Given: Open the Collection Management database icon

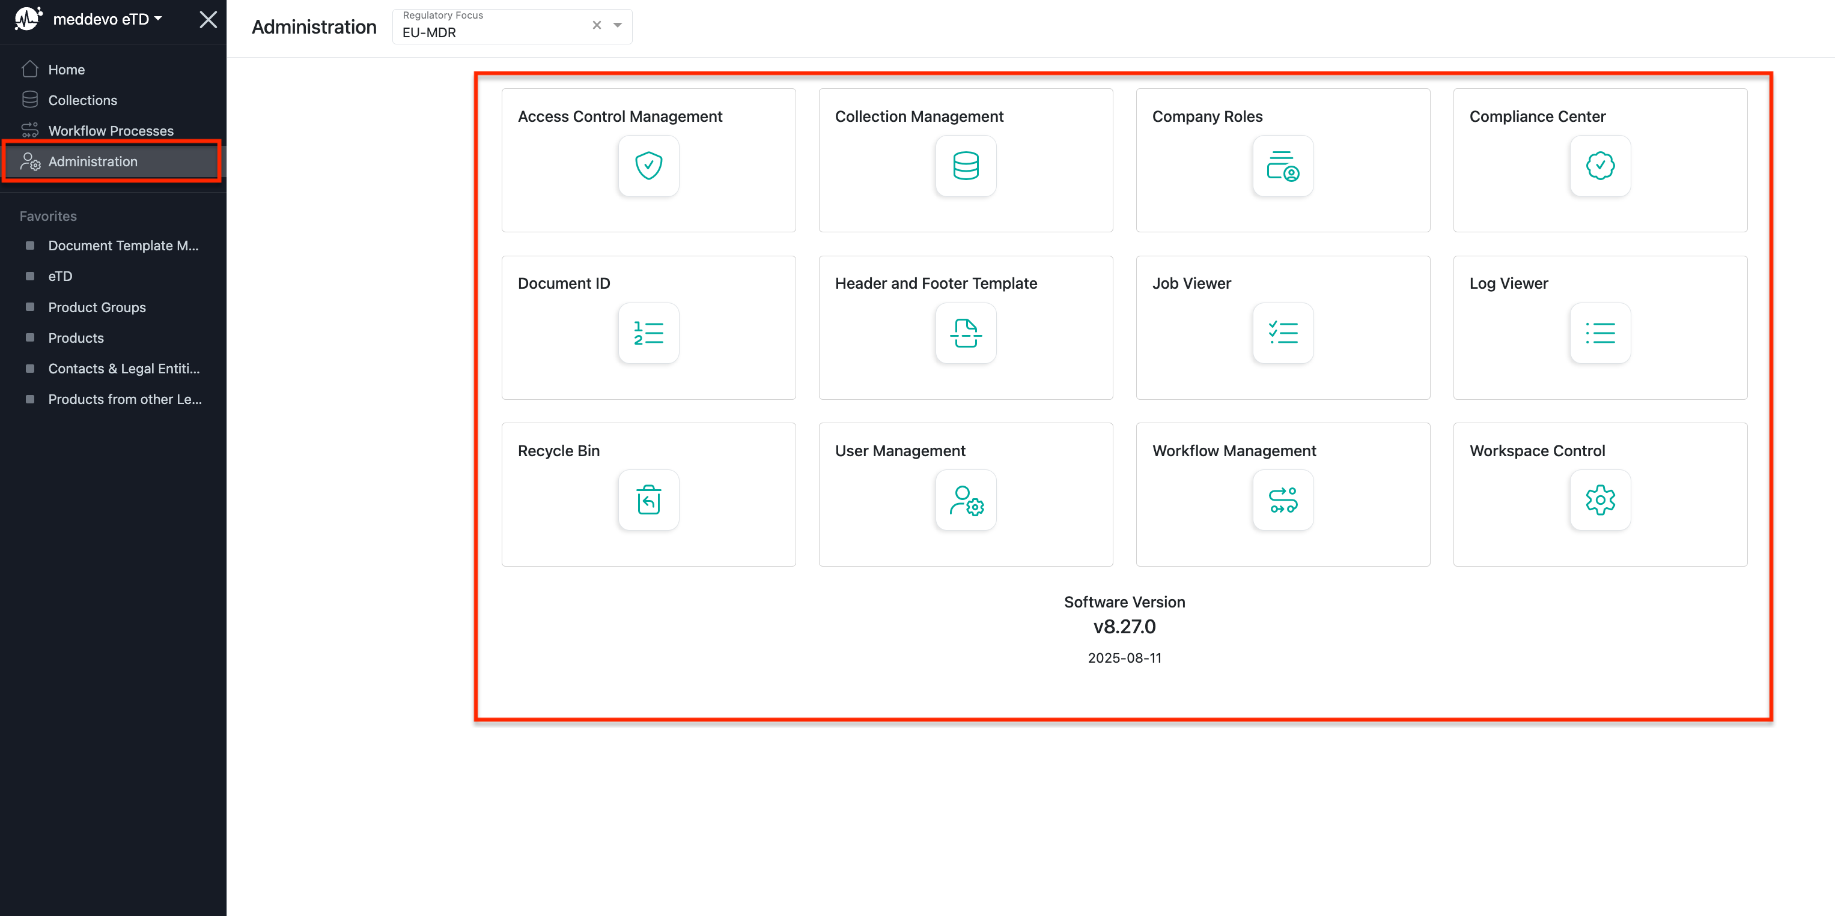Looking at the screenshot, I should [965, 166].
